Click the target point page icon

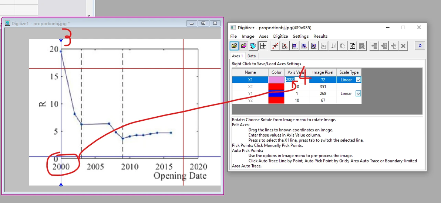pyautogui.click(x=353, y=45)
